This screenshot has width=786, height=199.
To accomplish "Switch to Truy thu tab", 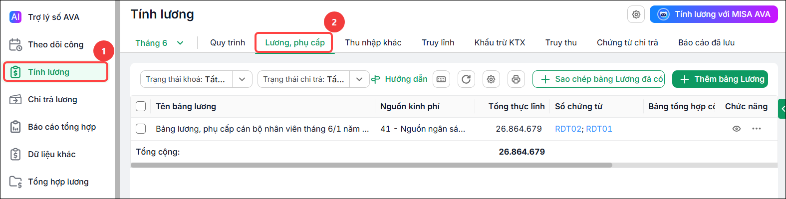I will coord(561,42).
